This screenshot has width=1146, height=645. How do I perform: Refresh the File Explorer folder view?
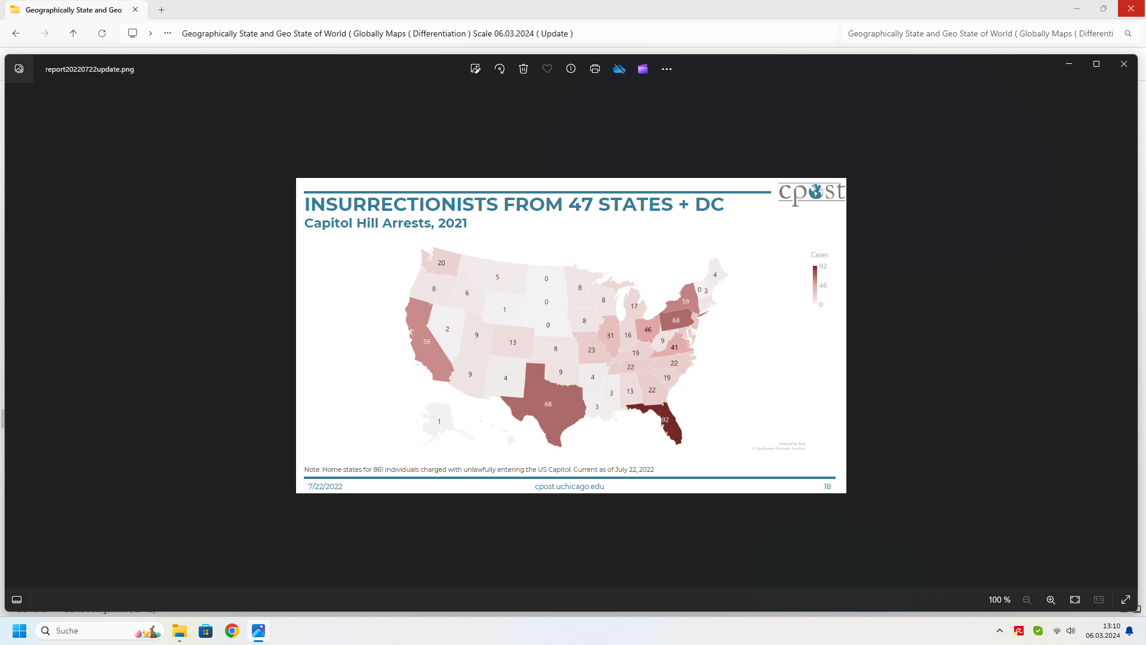102,33
